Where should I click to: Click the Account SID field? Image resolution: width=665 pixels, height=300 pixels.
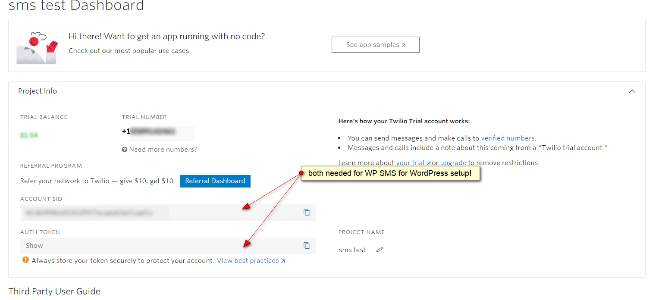tap(168, 212)
